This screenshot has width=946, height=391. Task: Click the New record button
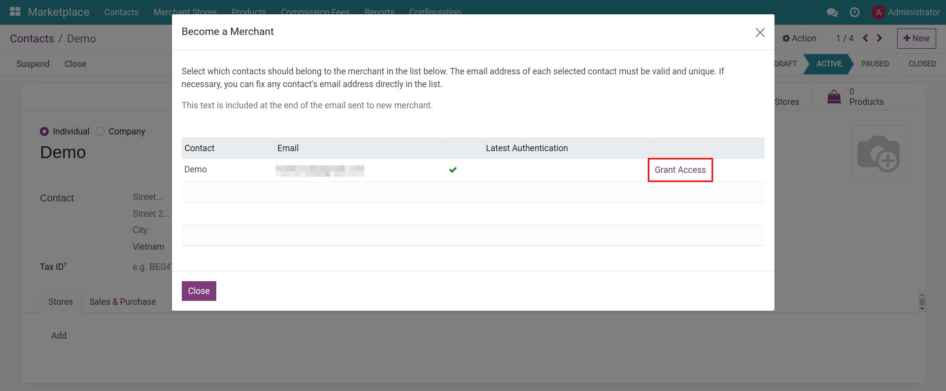pos(916,38)
